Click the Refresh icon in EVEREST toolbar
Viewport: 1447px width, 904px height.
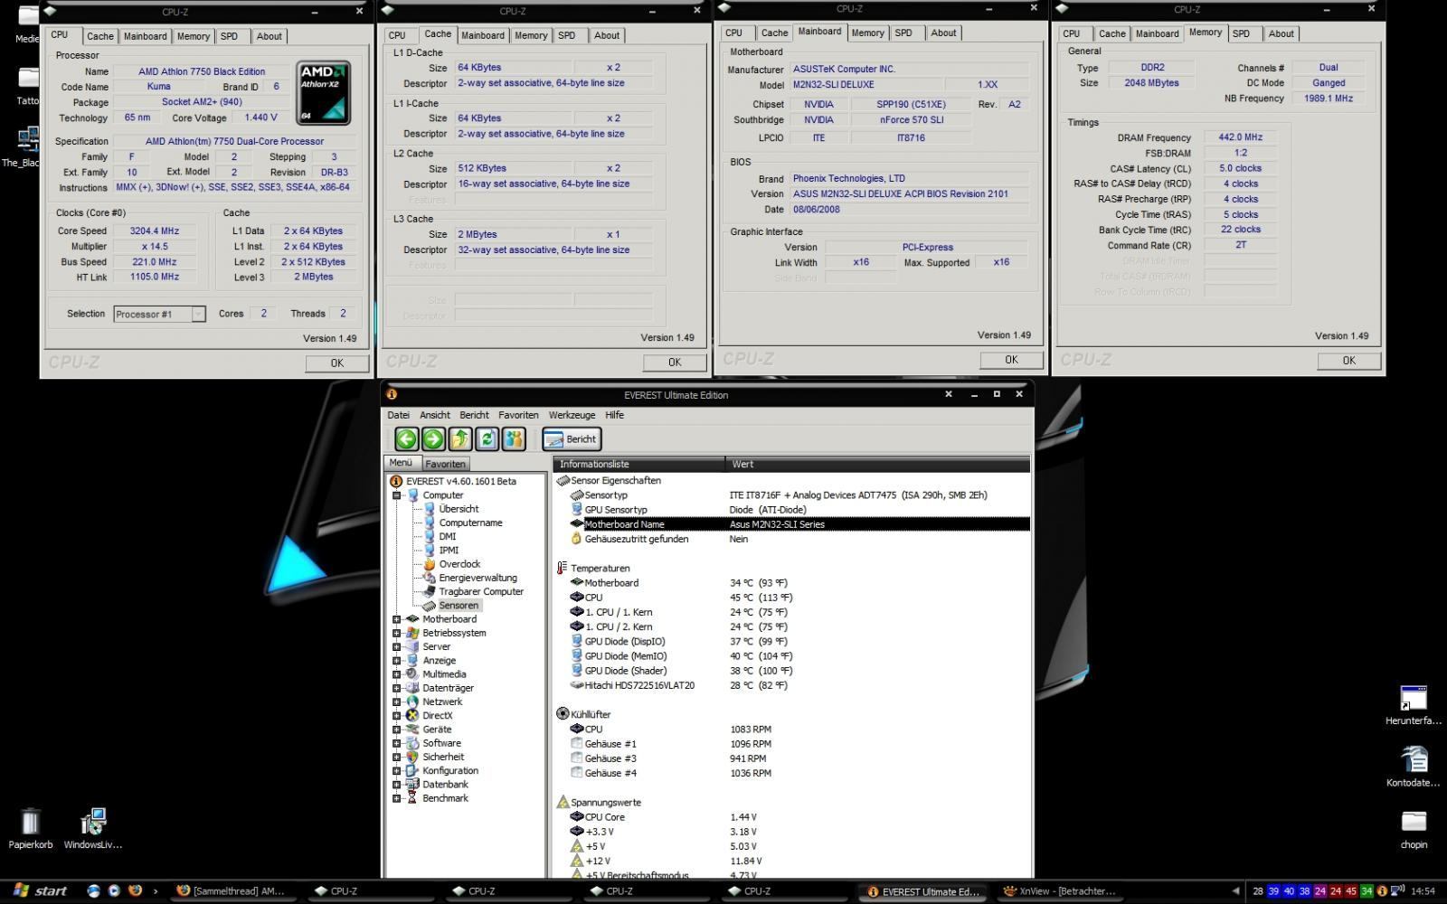(487, 439)
